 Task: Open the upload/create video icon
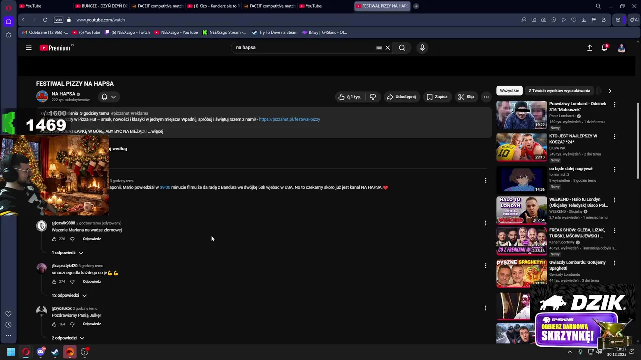(x=590, y=48)
